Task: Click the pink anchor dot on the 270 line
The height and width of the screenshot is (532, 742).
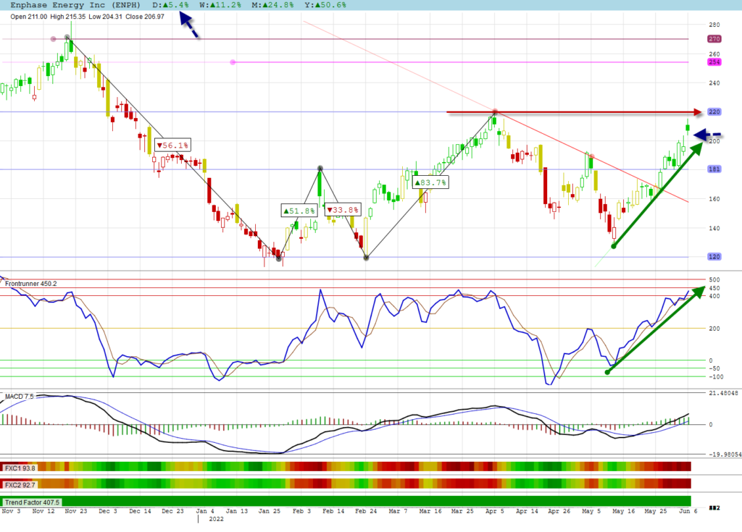Action: click(53, 39)
